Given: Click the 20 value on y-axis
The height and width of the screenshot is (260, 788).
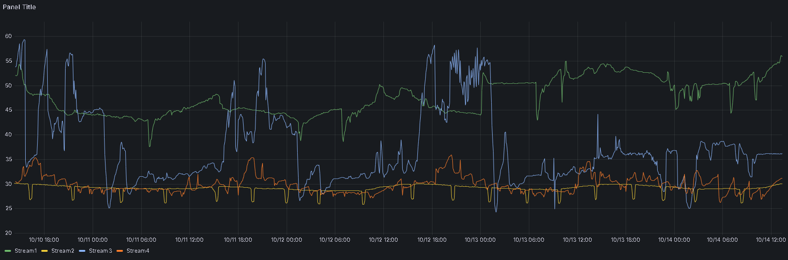Looking at the screenshot, I should [x=8, y=233].
